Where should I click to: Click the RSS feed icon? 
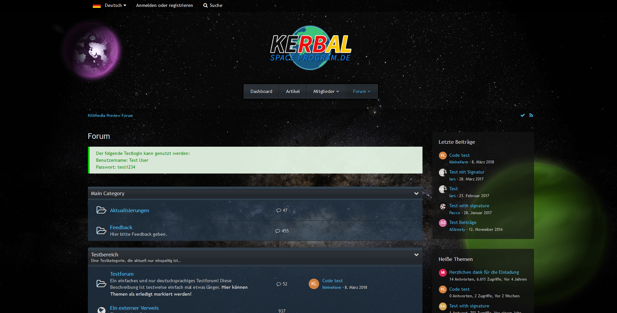tap(531, 115)
